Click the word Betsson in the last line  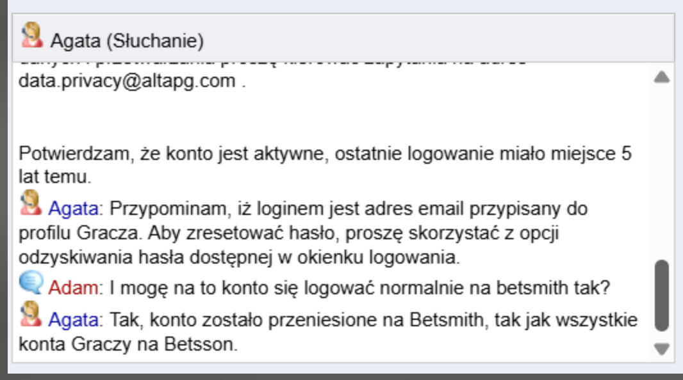point(199,344)
